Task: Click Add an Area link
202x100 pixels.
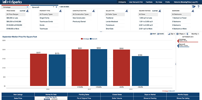Action: click(x=64, y=7)
